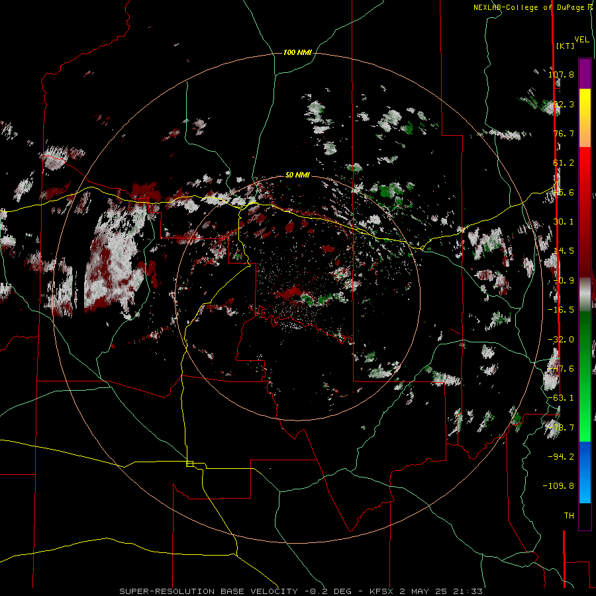596x596 pixels.
Task: Click the -32.0 value on velocity scale
Action: tap(561, 340)
